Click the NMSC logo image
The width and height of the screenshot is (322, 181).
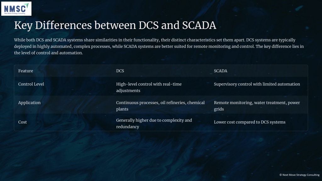coord(16,8)
